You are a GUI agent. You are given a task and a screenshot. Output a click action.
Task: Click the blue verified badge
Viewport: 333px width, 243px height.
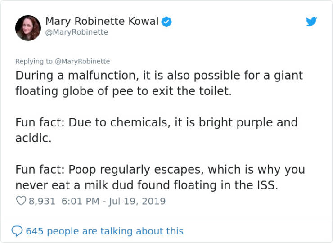click(x=166, y=22)
